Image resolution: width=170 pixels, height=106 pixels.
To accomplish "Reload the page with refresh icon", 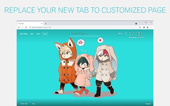I will (x=26, y=28).
